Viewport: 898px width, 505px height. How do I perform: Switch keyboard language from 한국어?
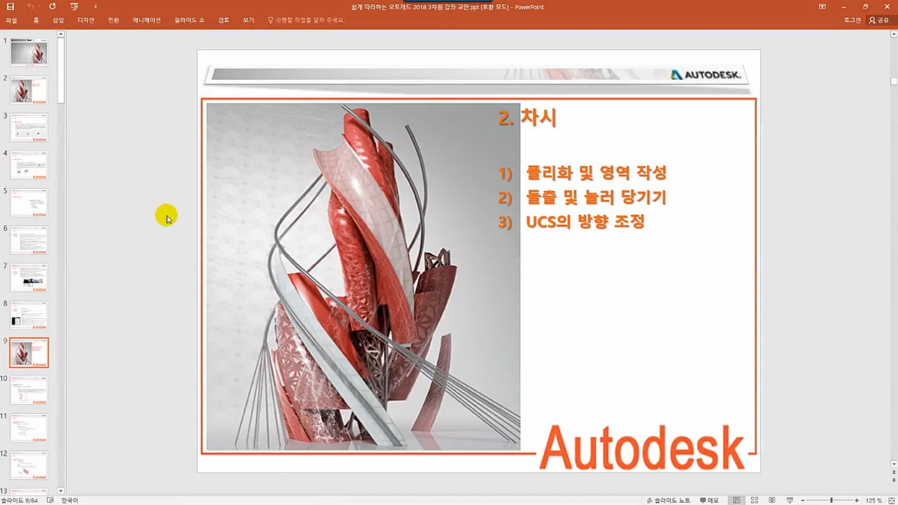point(69,500)
